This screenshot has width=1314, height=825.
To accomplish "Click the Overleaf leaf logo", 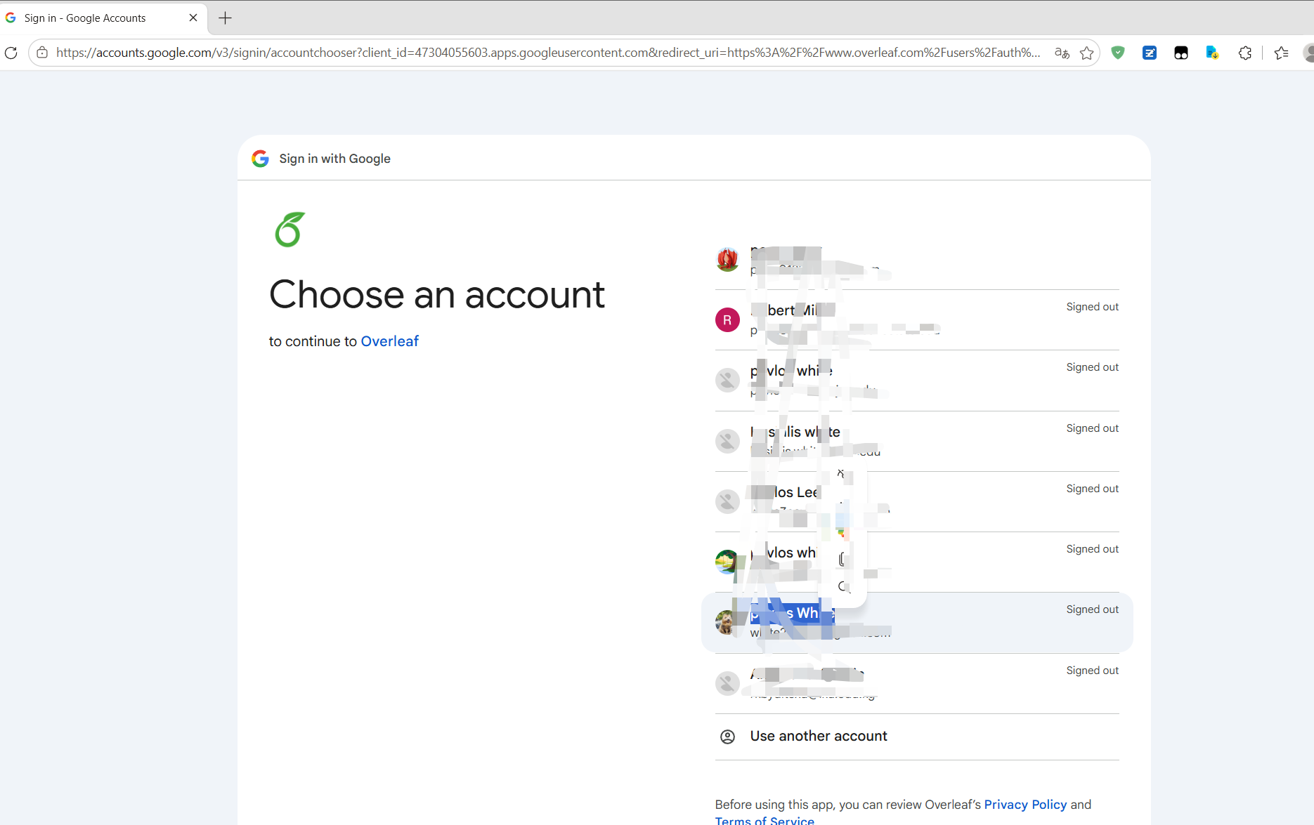I will point(290,230).
